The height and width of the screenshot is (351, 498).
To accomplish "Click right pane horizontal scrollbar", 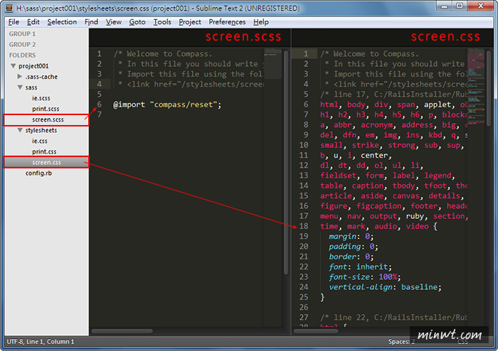I will tap(316, 331).
